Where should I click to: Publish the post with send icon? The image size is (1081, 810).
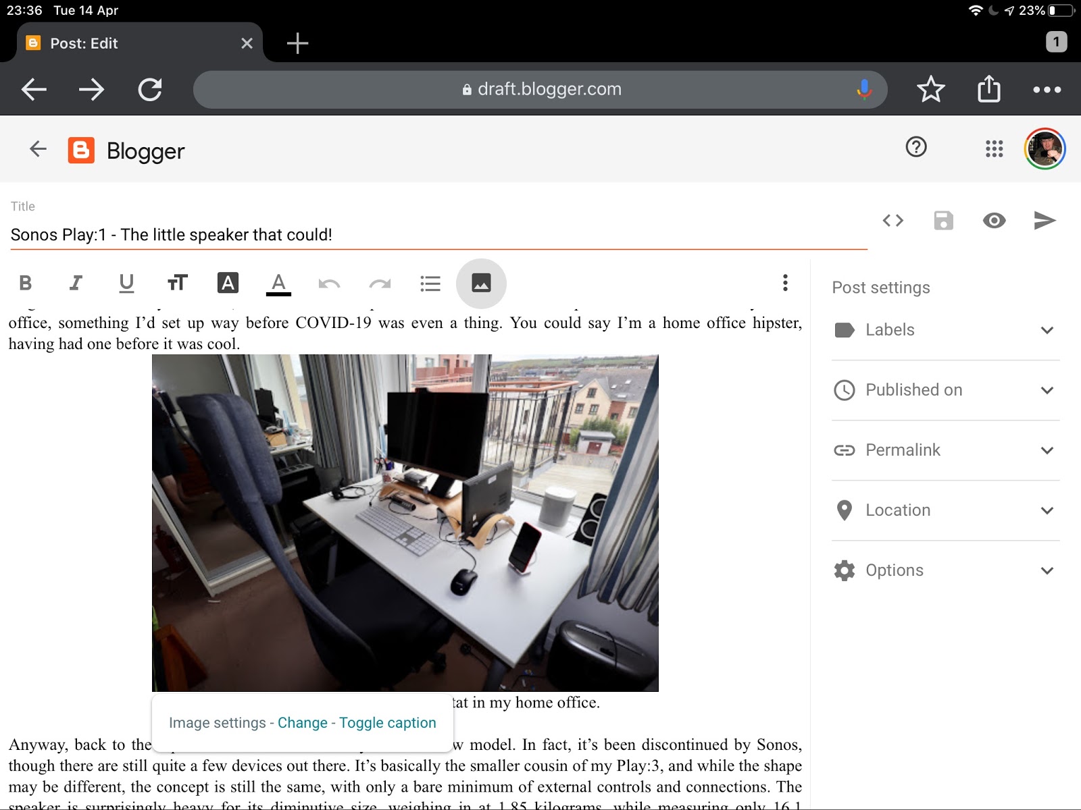[1045, 221]
